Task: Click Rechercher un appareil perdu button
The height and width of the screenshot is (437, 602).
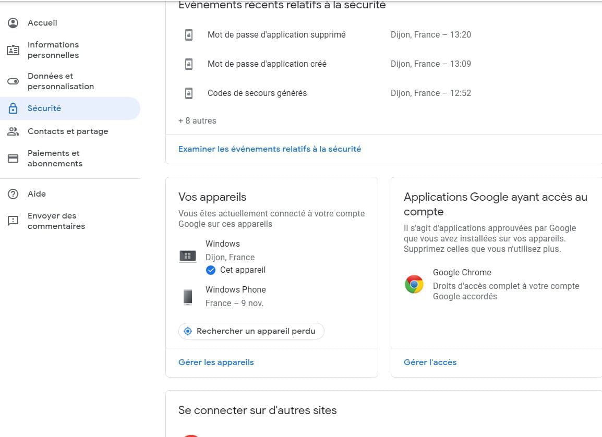Action: click(251, 331)
